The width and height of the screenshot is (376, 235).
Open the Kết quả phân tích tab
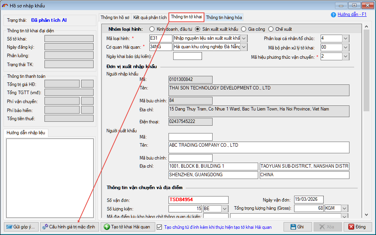(x=150, y=18)
